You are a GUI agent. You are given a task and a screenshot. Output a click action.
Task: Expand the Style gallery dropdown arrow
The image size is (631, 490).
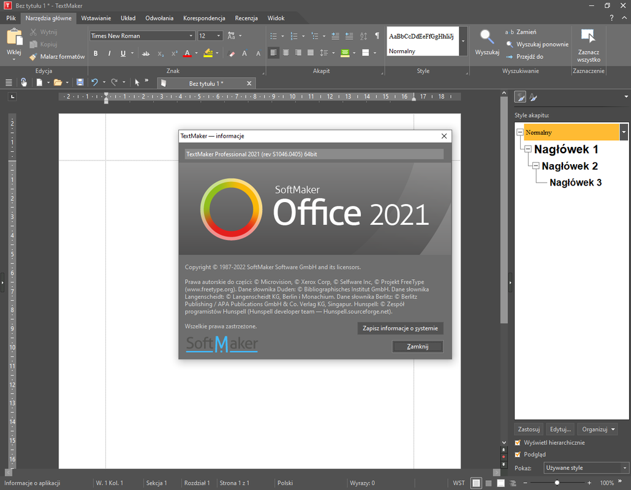(x=463, y=41)
